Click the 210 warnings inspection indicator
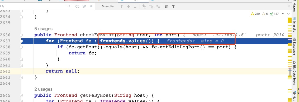Screen dimensions: 299x102 point(255,14)
